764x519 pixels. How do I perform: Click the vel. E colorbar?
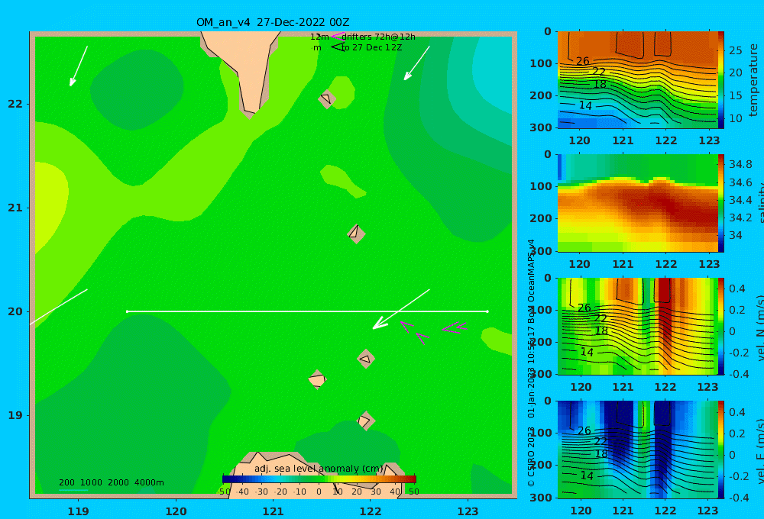click(721, 450)
